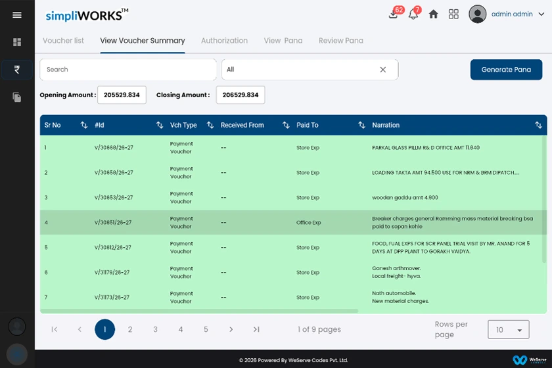Image resolution: width=552 pixels, height=368 pixels.
Task: Go to page 2
Action: [130, 329]
